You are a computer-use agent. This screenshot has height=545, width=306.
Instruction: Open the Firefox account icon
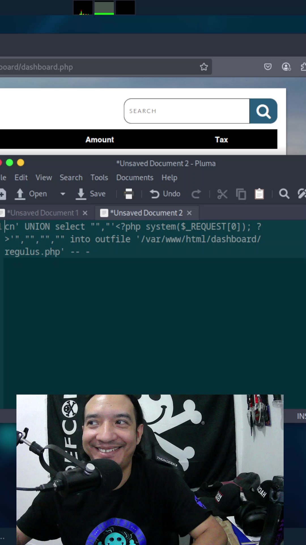pyautogui.click(x=286, y=67)
